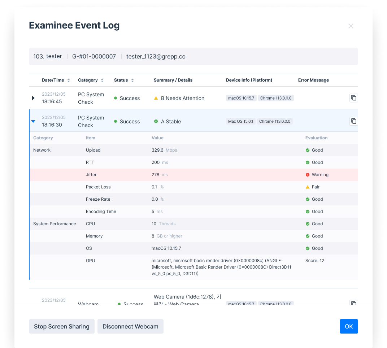Click the Chrome 113.0.0.0 tag in first row
The image size is (387, 348).
(x=276, y=98)
